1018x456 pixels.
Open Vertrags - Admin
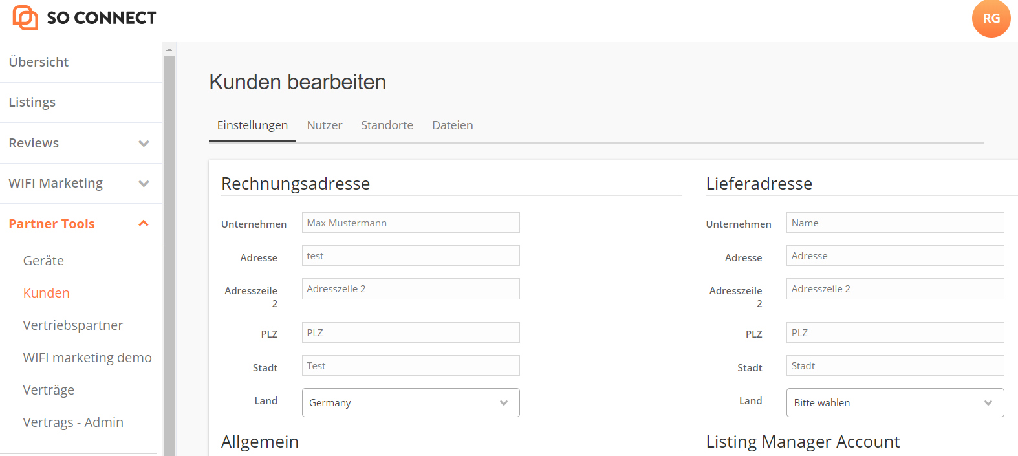tap(73, 422)
